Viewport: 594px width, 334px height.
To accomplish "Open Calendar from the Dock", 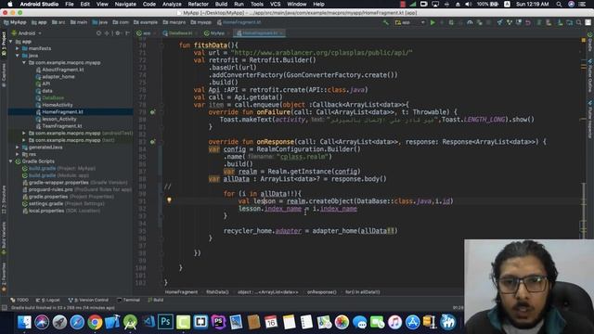I will [x=271, y=322].
